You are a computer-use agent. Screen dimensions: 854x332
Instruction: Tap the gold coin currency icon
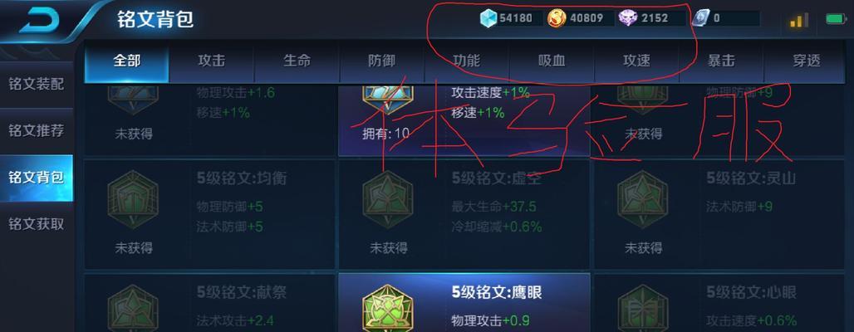pos(557,18)
